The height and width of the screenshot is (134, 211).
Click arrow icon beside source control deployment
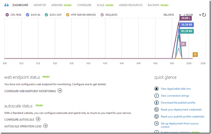(x=156, y=123)
